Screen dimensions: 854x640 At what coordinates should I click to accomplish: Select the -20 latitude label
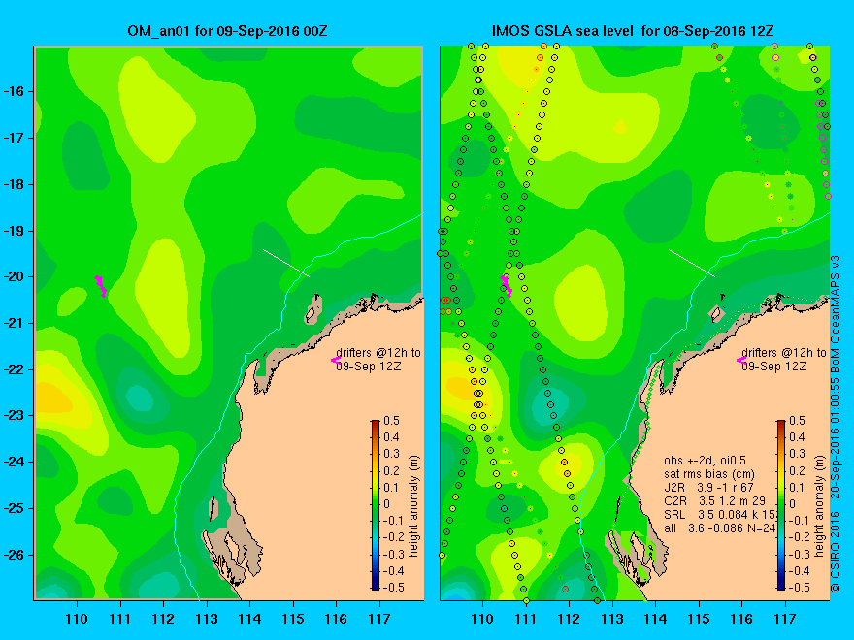point(15,277)
